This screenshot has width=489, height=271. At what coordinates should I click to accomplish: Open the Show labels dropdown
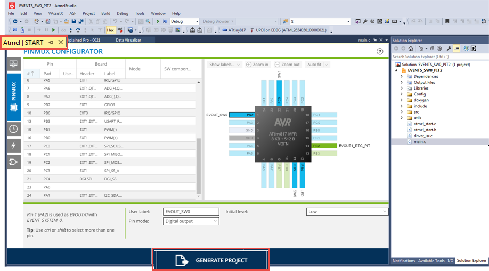(x=225, y=65)
